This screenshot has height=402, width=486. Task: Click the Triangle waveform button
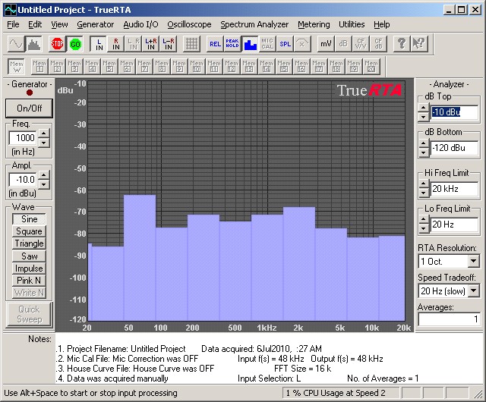click(29, 243)
